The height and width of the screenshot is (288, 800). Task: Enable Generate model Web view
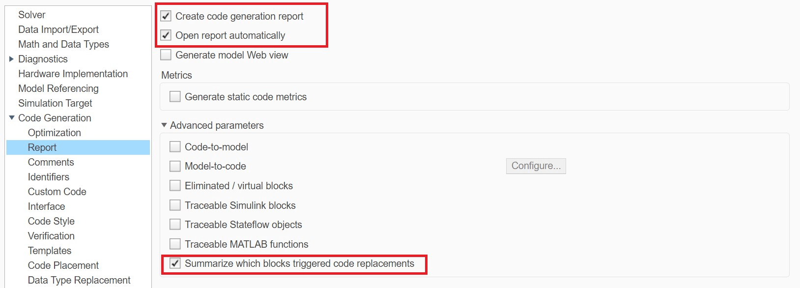pos(166,55)
